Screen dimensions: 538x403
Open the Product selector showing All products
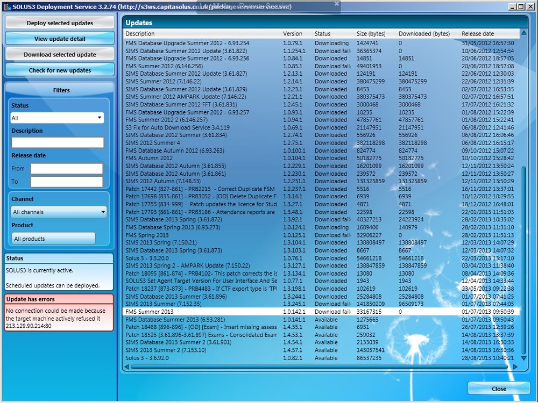53,239
